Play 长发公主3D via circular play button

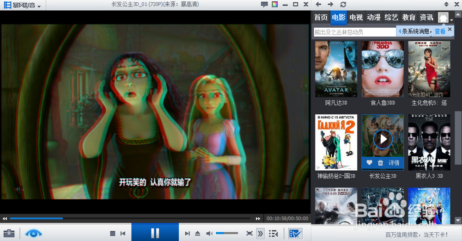383,139
